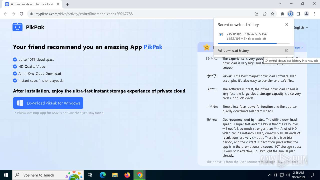Image resolution: width=320 pixels, height=180 pixels.
Task: Select the m***te reviewer name
Action: [212, 107]
